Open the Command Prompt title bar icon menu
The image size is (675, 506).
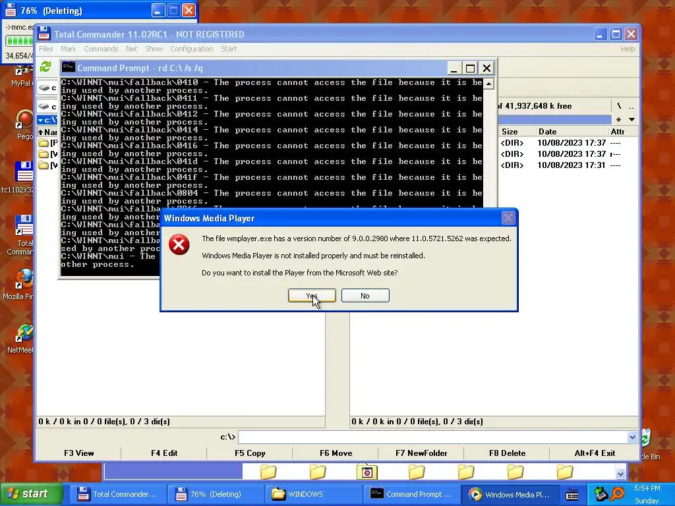(68, 68)
